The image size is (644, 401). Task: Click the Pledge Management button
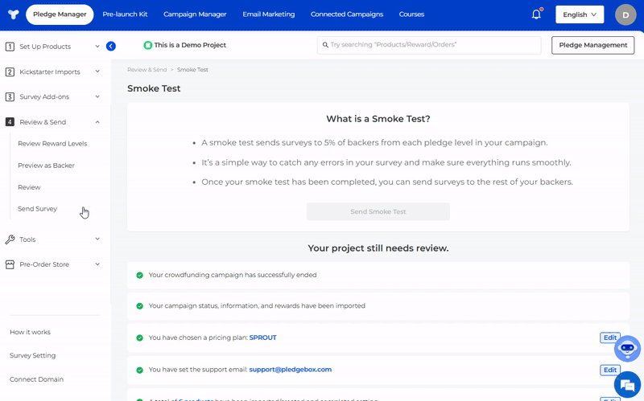tap(592, 45)
